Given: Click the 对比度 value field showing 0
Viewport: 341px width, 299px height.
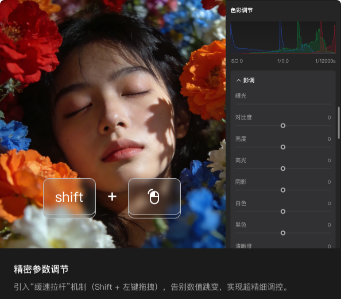Looking at the screenshot, I should (330, 118).
